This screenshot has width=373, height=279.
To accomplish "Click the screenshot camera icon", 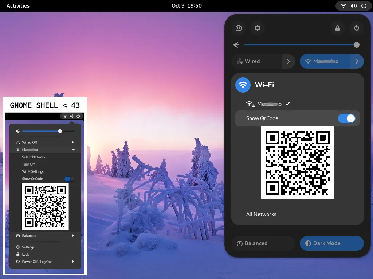I will click(x=239, y=28).
